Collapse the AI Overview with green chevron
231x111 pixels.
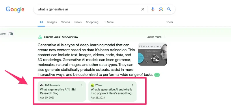coord(157,75)
